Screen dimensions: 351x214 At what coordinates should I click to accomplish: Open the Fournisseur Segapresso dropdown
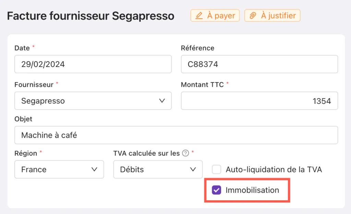(93, 101)
